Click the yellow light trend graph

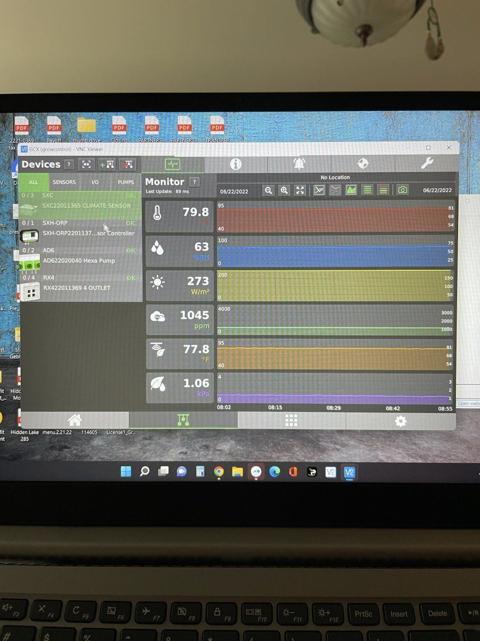pyautogui.click(x=335, y=285)
